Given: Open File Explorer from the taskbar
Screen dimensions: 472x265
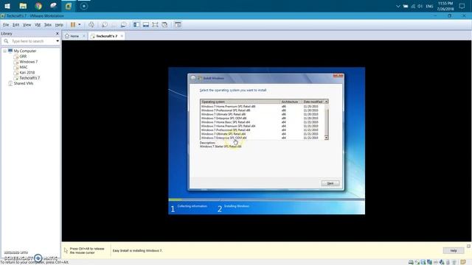Looking at the screenshot, I should (23, 6).
